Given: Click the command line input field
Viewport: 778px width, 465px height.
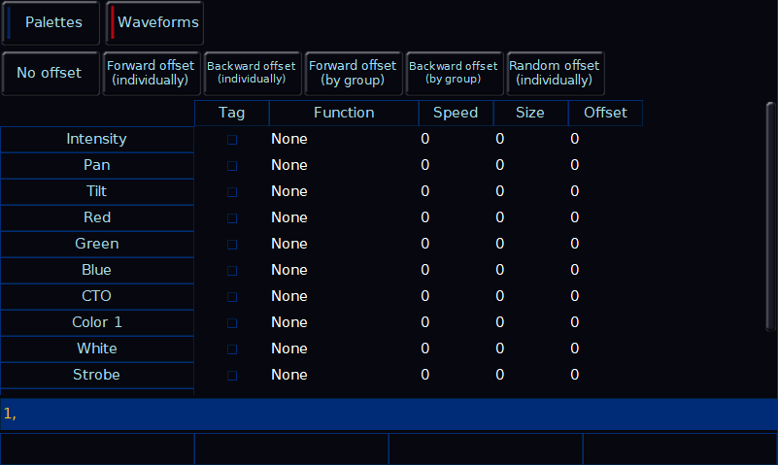Looking at the screenshot, I should (x=389, y=414).
